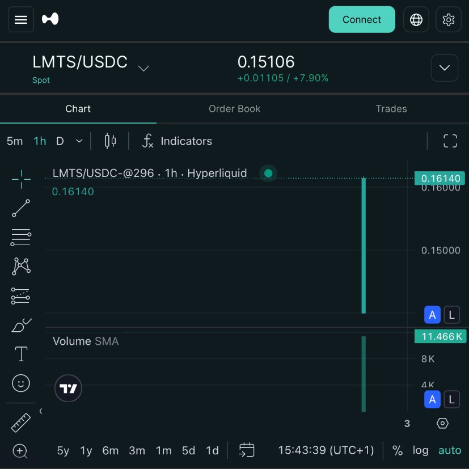The image size is (469, 469).
Task: Open chart axis settings hexagon icon
Action: point(442,423)
